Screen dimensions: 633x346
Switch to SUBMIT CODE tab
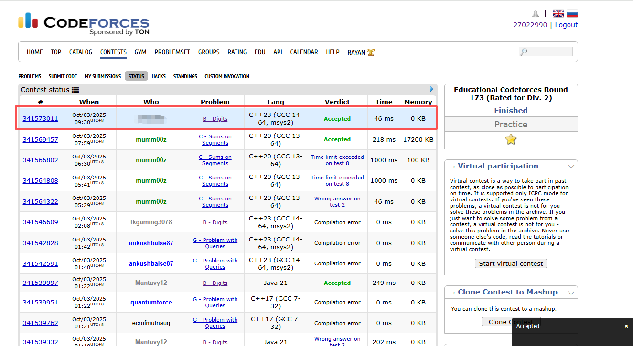coord(63,76)
